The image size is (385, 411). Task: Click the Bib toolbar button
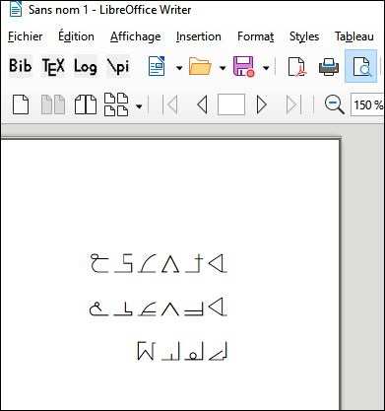tap(21, 66)
